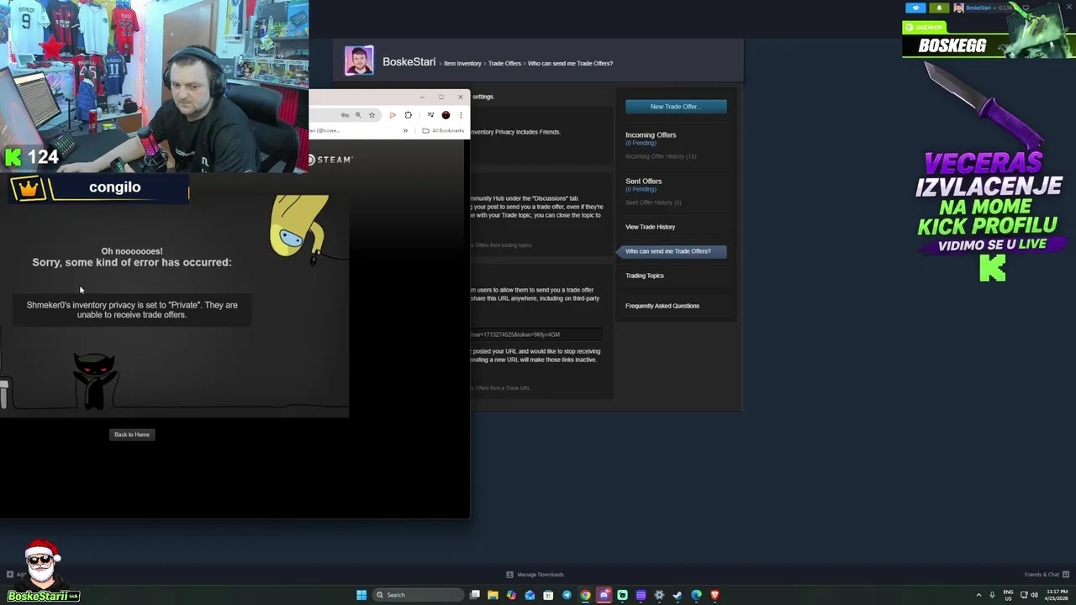The height and width of the screenshot is (605, 1076).
Task: Open browser extensions puzzle icon
Action: [409, 115]
